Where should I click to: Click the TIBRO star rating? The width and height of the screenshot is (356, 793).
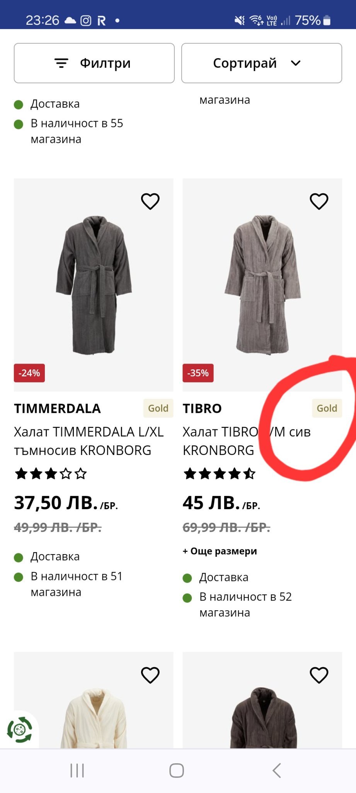[219, 474]
